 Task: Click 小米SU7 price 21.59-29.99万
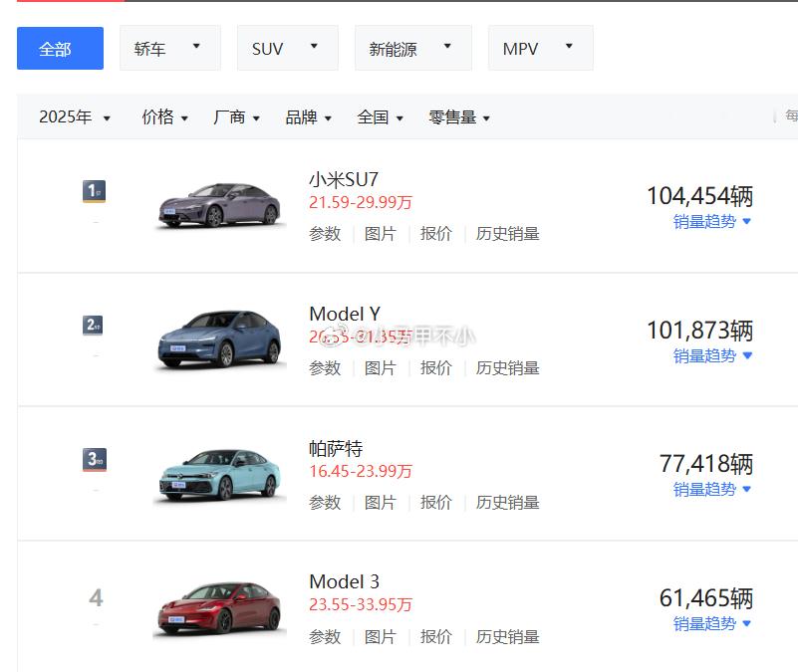[x=361, y=202]
